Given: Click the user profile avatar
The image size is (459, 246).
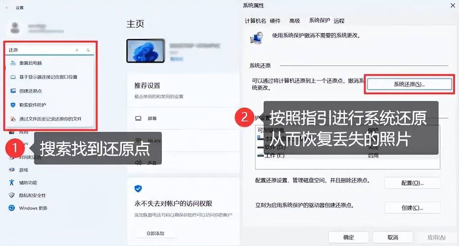Looking at the screenshot, I should coord(15,27).
